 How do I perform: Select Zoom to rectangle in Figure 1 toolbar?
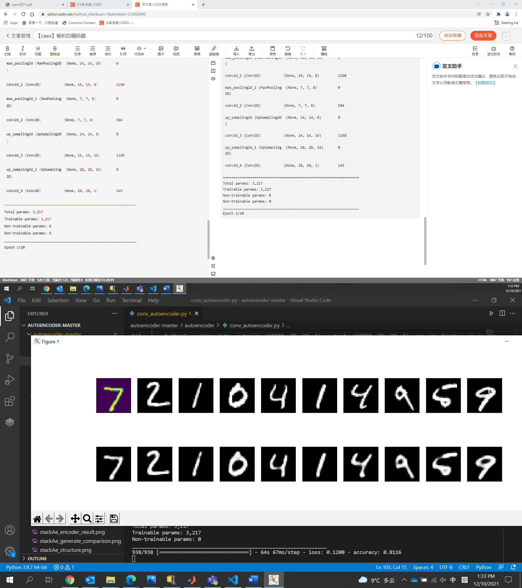(87, 518)
